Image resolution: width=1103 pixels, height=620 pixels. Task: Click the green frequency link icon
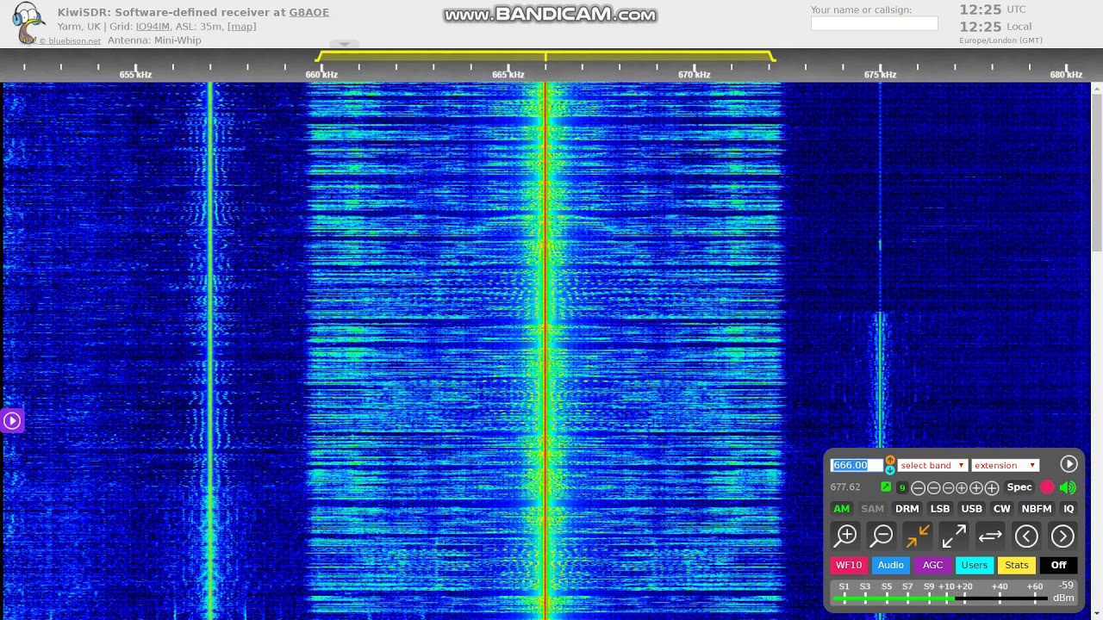coord(885,487)
